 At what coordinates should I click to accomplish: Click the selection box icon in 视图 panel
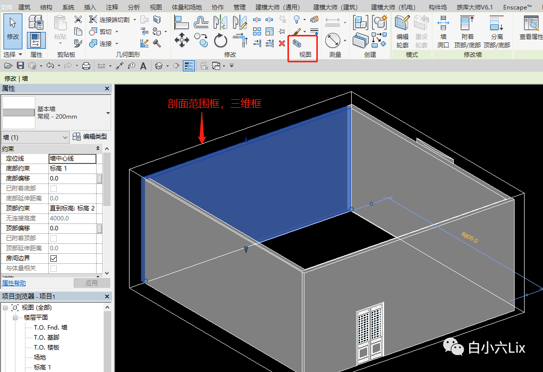coord(297,43)
